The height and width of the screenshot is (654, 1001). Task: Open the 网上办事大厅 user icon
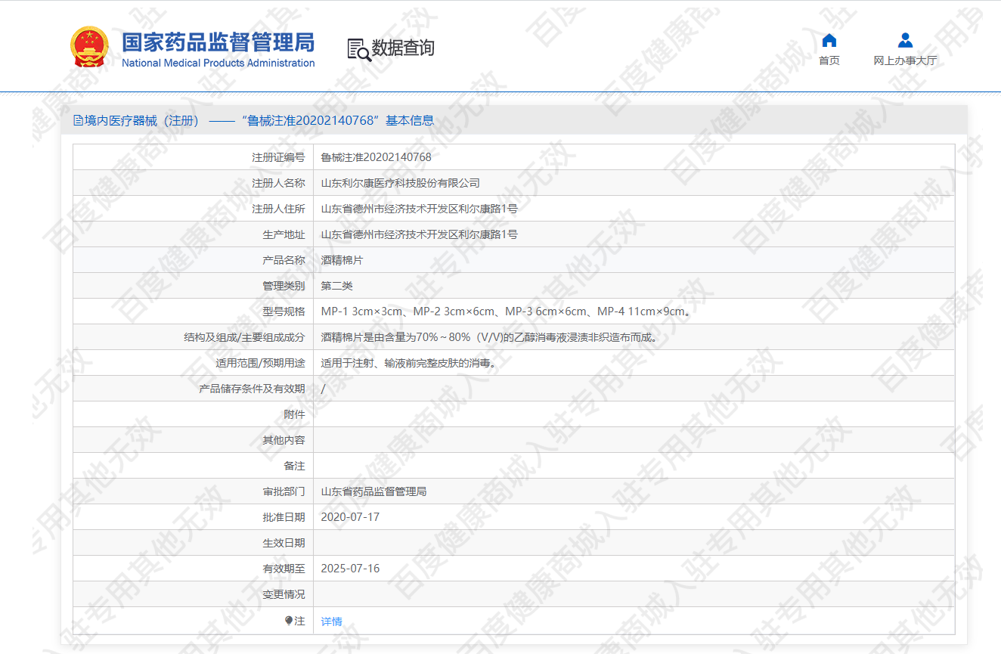[x=905, y=41]
